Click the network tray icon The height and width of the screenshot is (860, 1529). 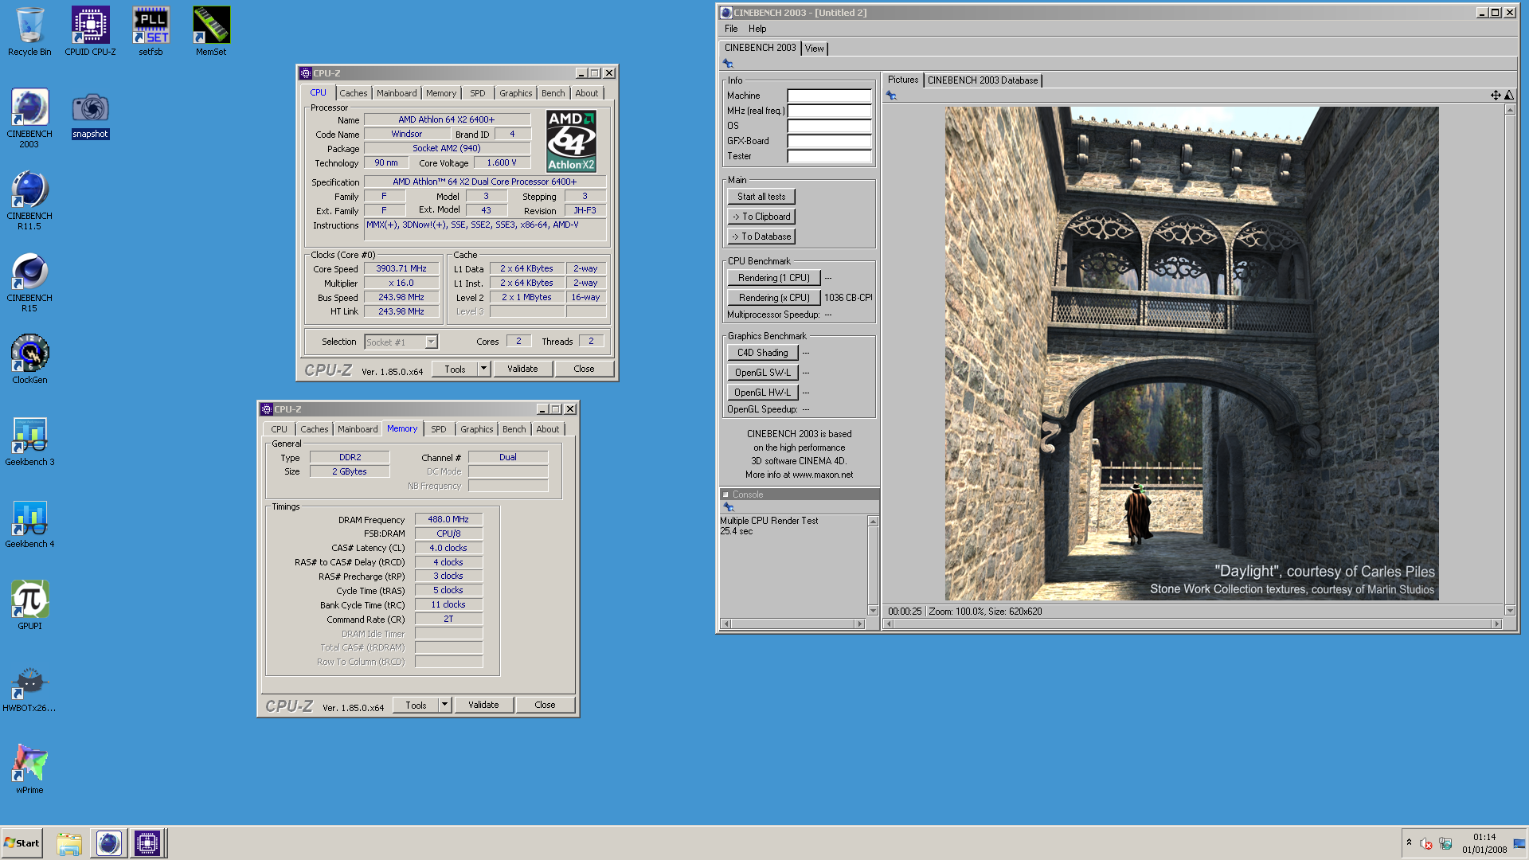(1445, 843)
